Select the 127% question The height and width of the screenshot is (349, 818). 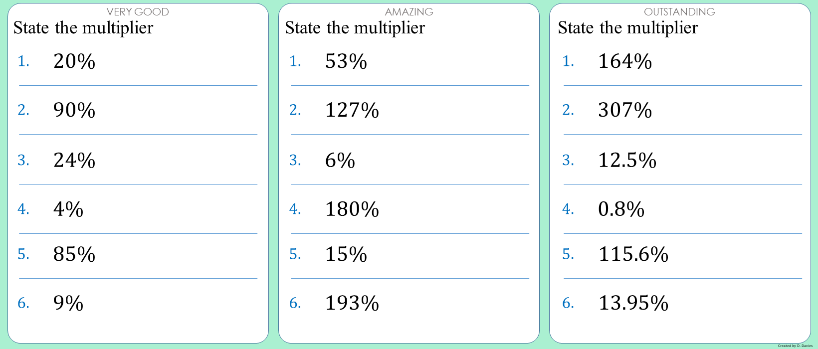[352, 110]
